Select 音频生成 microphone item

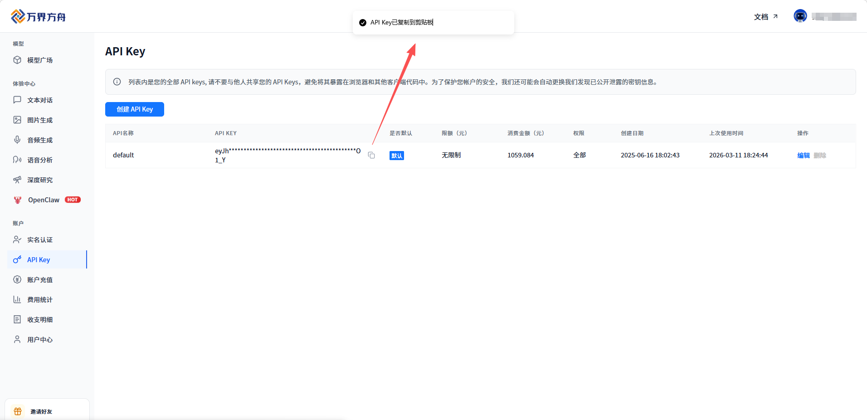click(39, 140)
